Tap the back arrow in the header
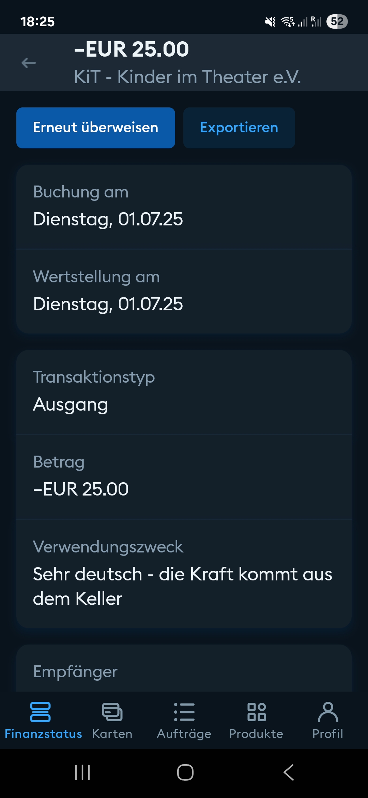368x798 pixels. point(29,63)
